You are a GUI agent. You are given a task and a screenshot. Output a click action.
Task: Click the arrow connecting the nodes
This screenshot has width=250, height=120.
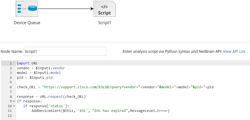coord(67,9)
